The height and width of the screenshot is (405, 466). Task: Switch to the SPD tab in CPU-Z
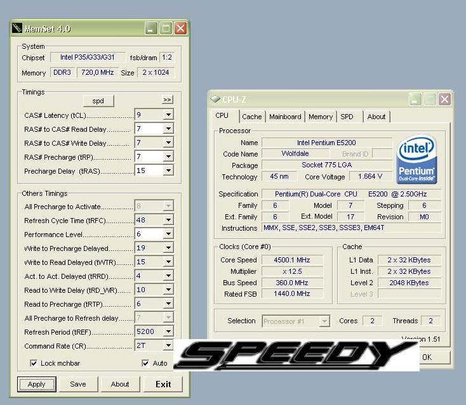click(x=349, y=117)
